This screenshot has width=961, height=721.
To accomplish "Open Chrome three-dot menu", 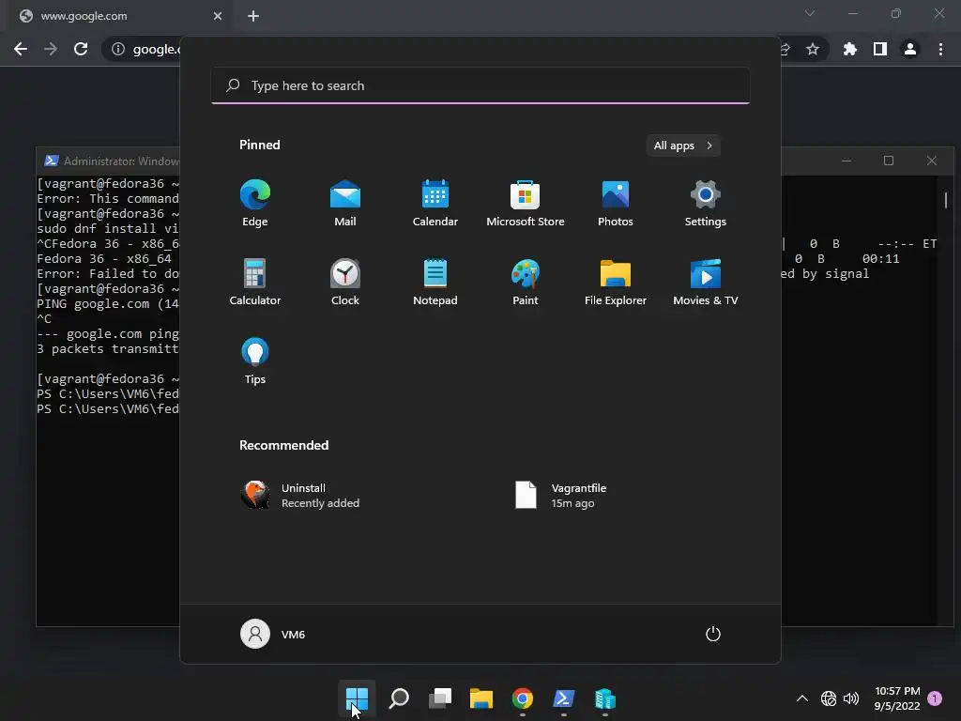I will (940, 49).
